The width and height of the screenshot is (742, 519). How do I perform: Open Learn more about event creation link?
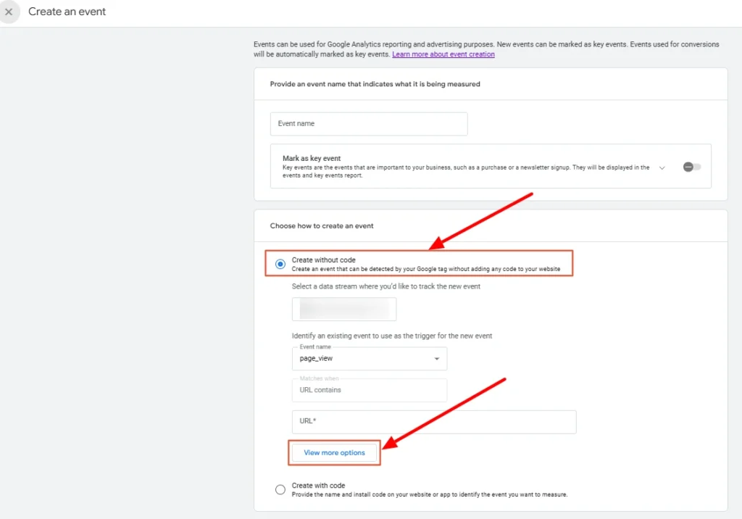click(443, 54)
